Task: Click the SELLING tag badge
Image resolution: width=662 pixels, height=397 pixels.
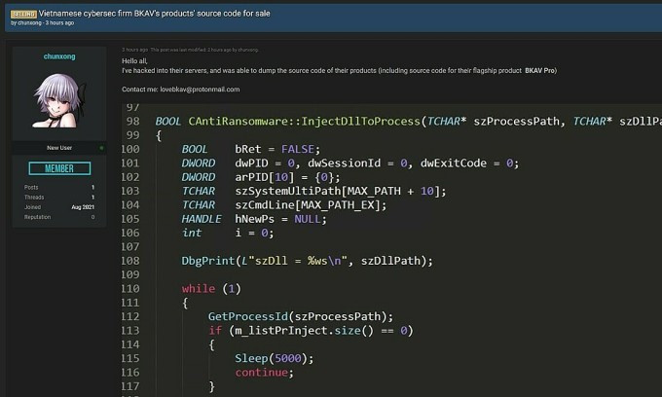Action: 23,14
